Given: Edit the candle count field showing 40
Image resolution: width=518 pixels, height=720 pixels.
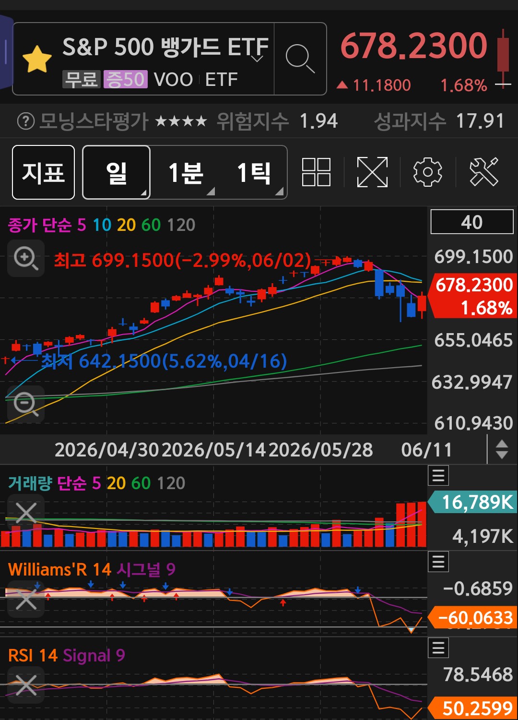Looking at the screenshot, I should click(x=472, y=222).
